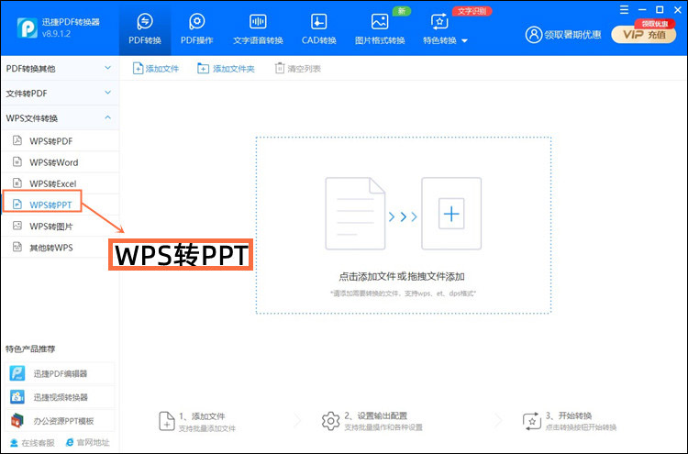This screenshot has width=688, height=454.
Task: Click 迅捷视频转换器 icon
Action: 17,397
